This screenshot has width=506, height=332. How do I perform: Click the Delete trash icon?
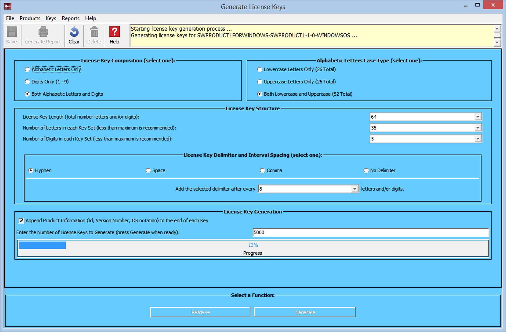94,32
